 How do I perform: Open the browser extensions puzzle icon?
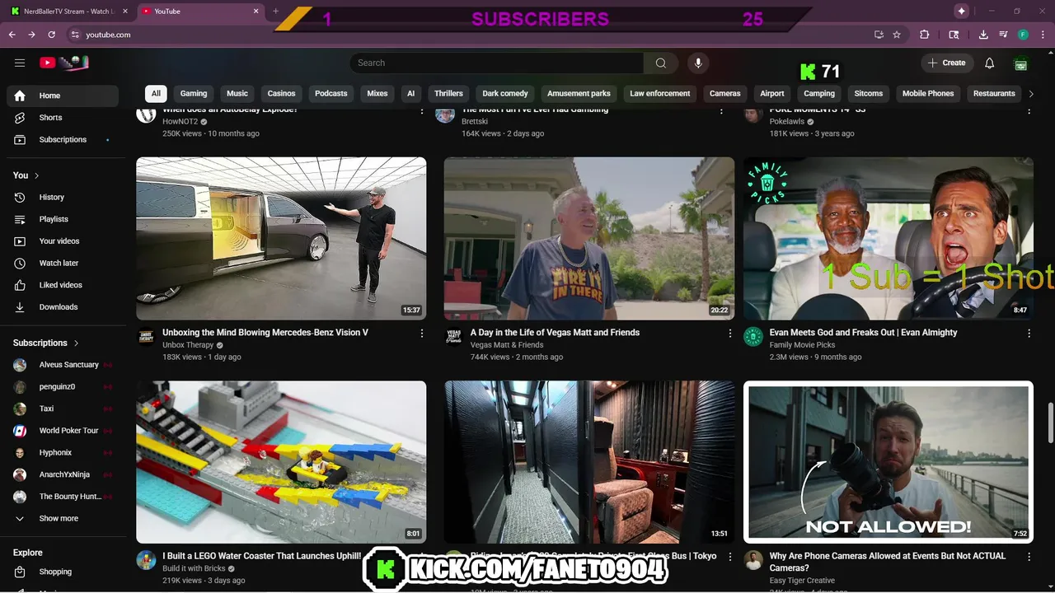point(924,35)
